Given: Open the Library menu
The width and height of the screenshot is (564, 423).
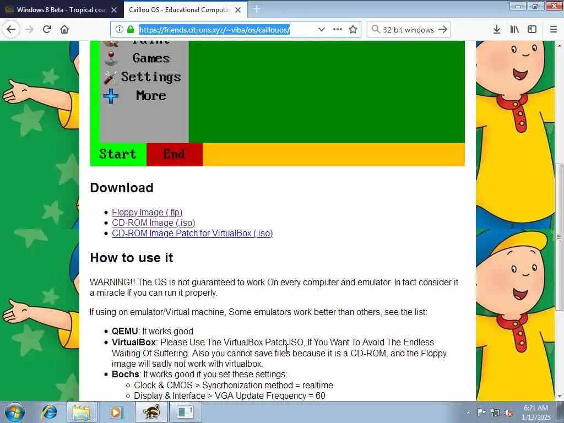Looking at the screenshot, I should [x=514, y=29].
